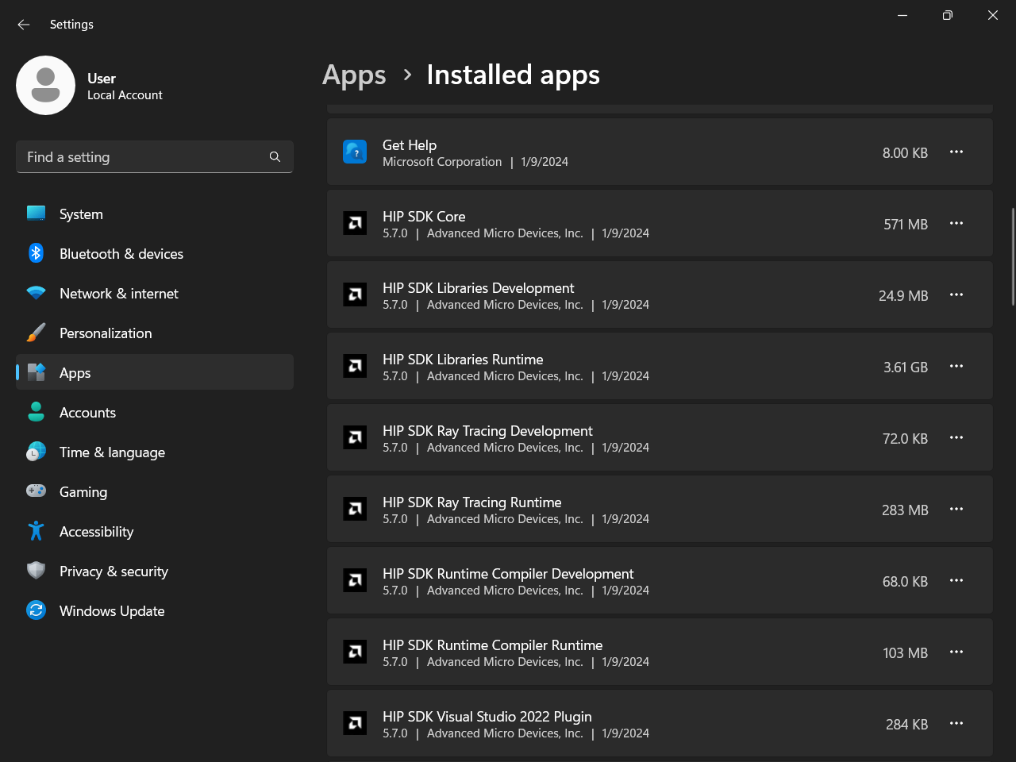Click the installed apps list scrollbar
This screenshot has width=1016, height=762.
coord(1012,256)
